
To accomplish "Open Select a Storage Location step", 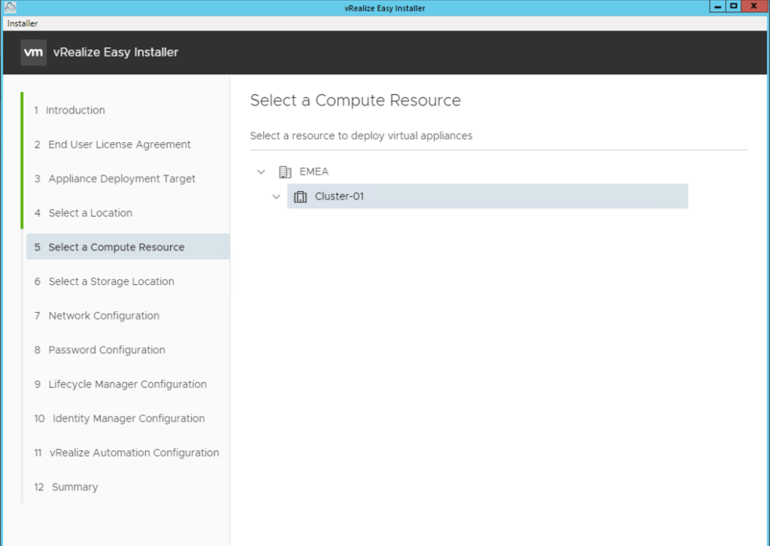I will [111, 281].
